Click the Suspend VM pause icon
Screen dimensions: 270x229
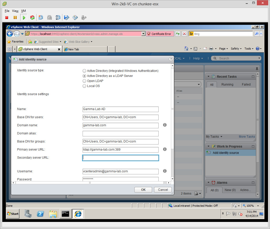point(15,17)
